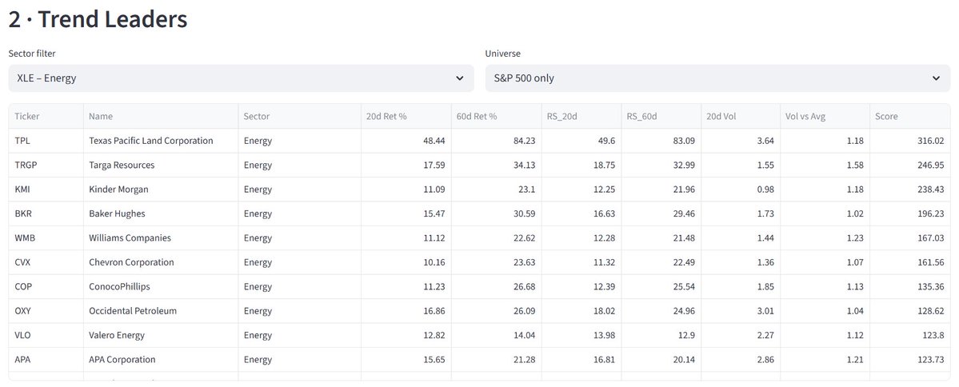
Task: Sort by Score column header
Action: click(886, 116)
